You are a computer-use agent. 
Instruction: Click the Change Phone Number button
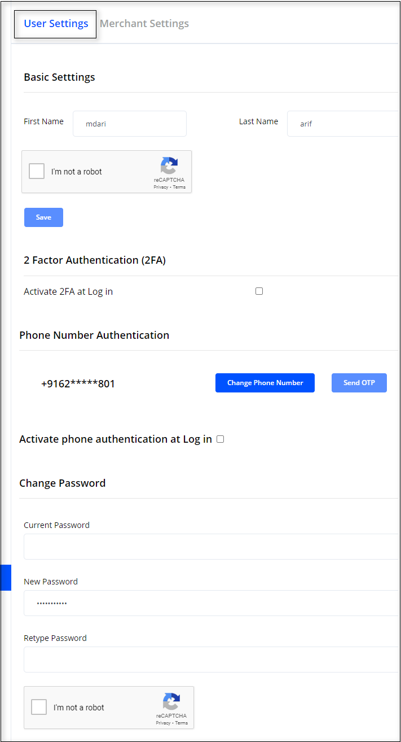pos(265,383)
